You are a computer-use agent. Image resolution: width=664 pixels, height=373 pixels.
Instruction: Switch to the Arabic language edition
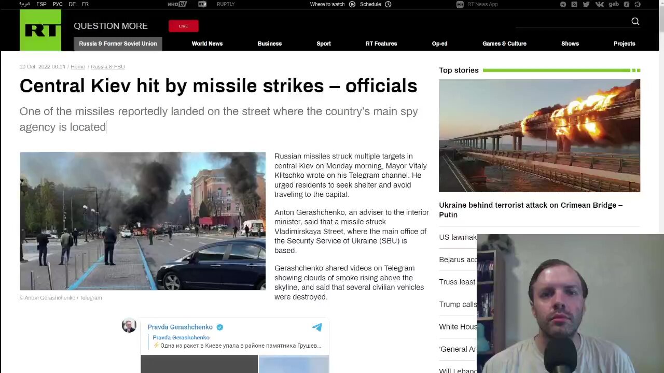click(x=25, y=4)
